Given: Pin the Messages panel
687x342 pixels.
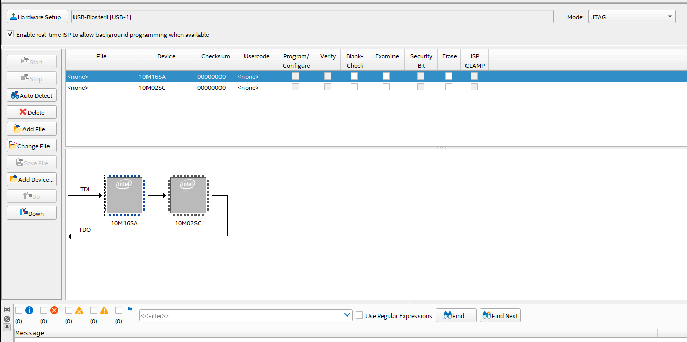Looking at the screenshot, I should click(x=7, y=326).
